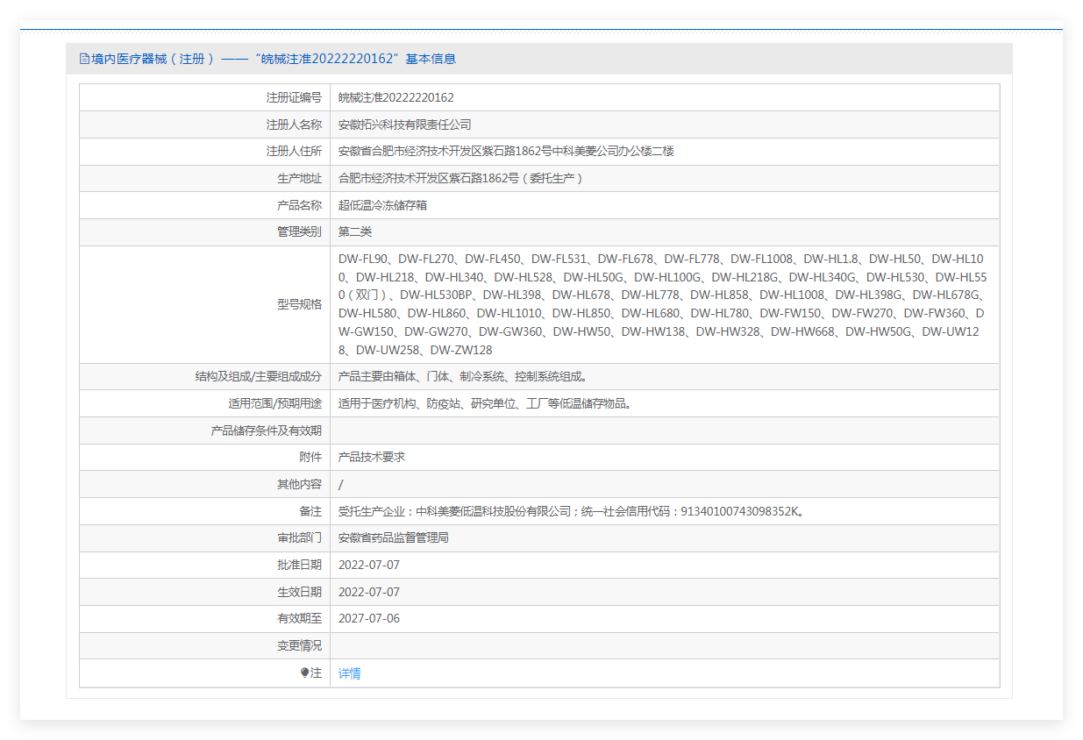Click the 管理类别 label cell
The image size is (1083, 740).
(205, 231)
